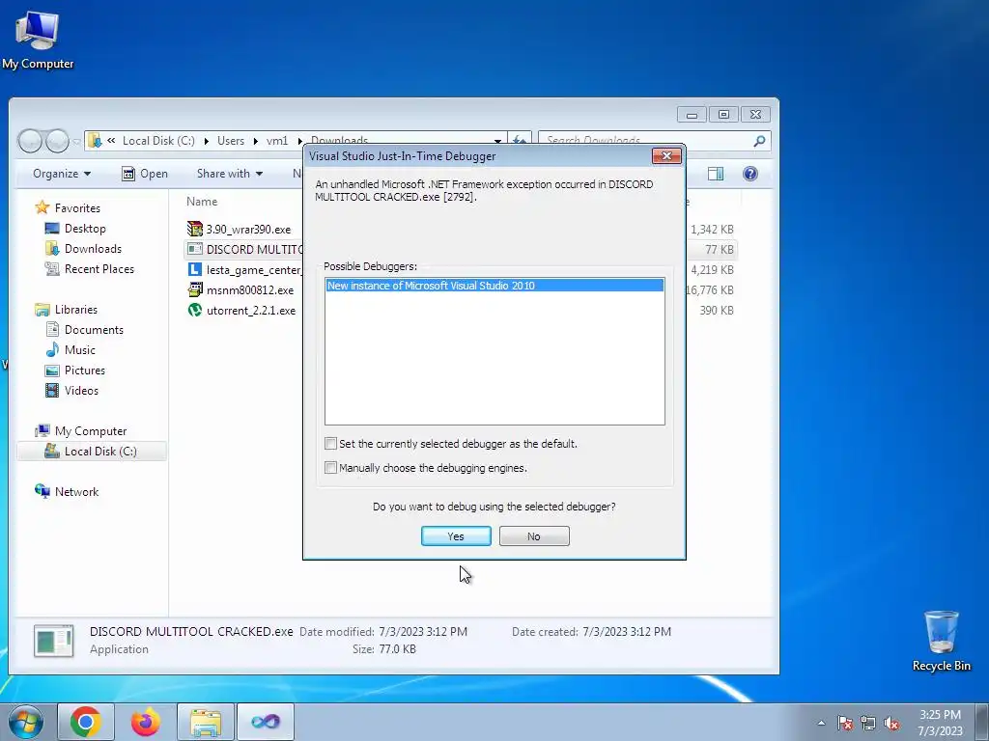Open Pictures library
The height and width of the screenshot is (741, 989).
[x=75, y=370]
